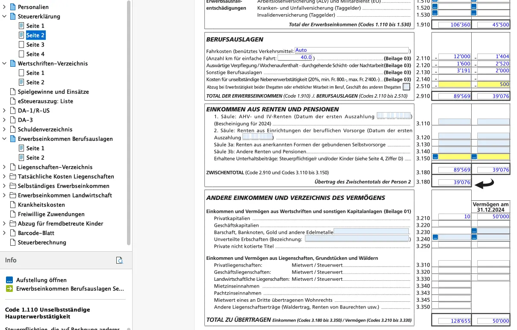
Task: Click the Verkehrsmittel field containing Auto
Action: (351, 50)
